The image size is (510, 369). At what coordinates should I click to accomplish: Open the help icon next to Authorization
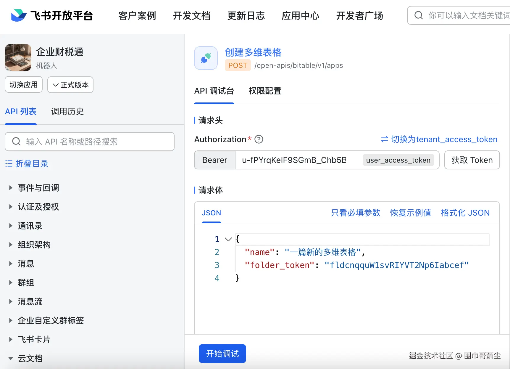click(x=259, y=139)
